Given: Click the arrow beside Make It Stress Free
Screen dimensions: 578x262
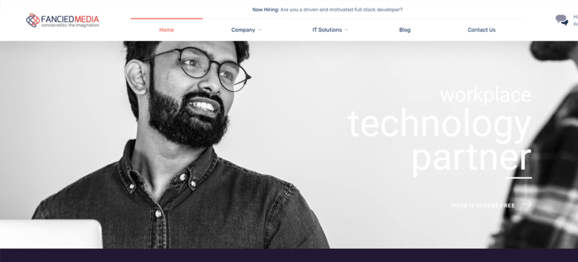Looking at the screenshot, I should pyautogui.click(x=527, y=204).
